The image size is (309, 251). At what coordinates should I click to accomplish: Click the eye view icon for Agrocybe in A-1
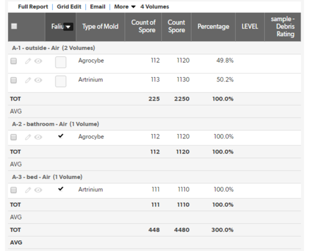38,61
